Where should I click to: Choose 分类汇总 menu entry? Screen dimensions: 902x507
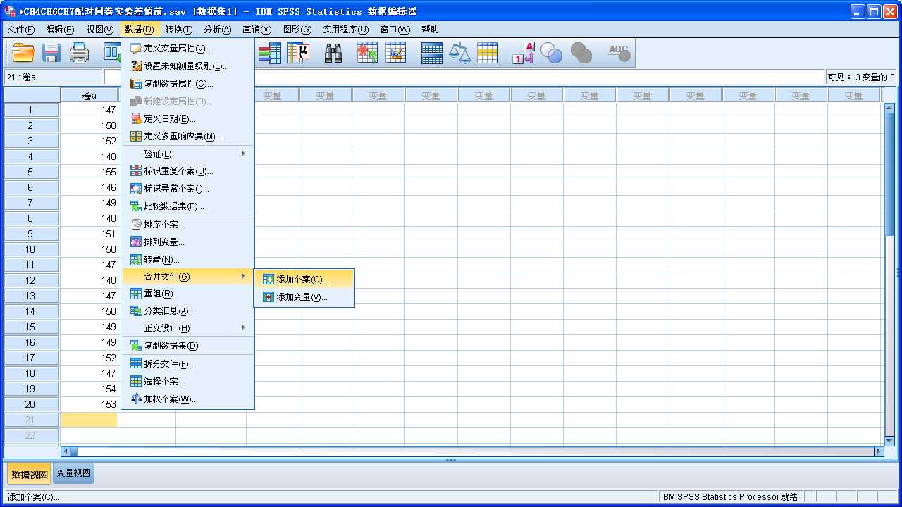pos(187,311)
